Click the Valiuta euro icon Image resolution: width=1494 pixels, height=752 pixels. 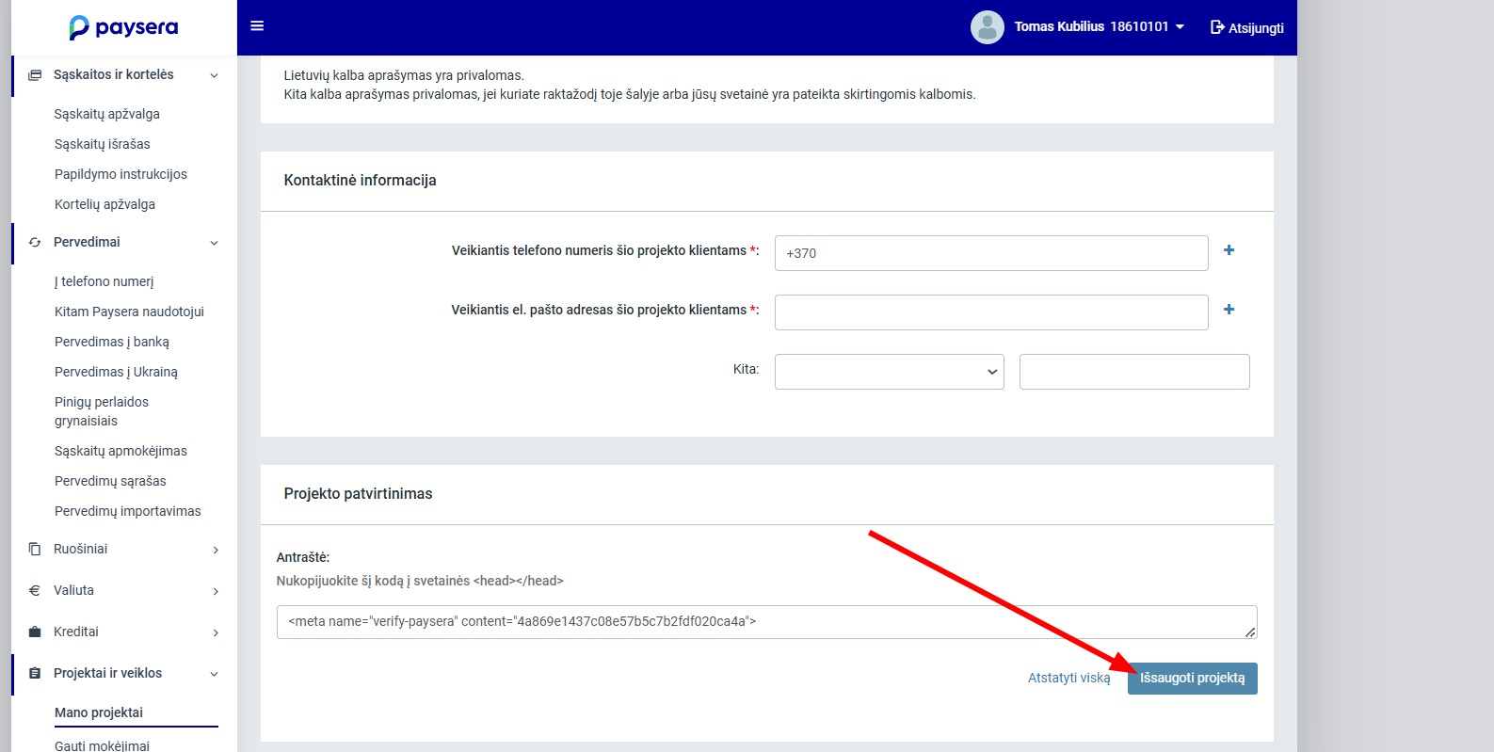tap(35, 591)
